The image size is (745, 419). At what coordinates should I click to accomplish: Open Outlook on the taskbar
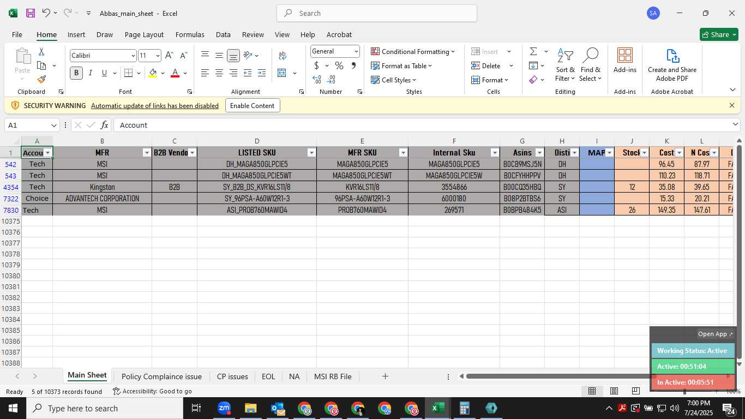[278, 408]
